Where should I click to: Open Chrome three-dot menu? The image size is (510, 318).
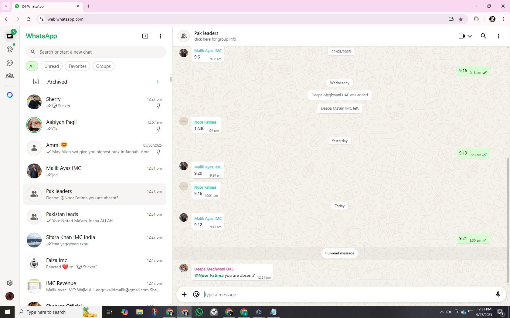pyautogui.click(x=503, y=19)
